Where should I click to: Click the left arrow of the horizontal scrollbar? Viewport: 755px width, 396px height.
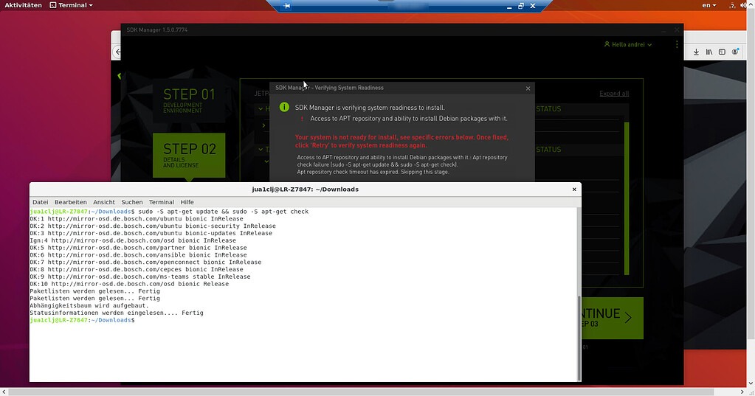pos(4,392)
